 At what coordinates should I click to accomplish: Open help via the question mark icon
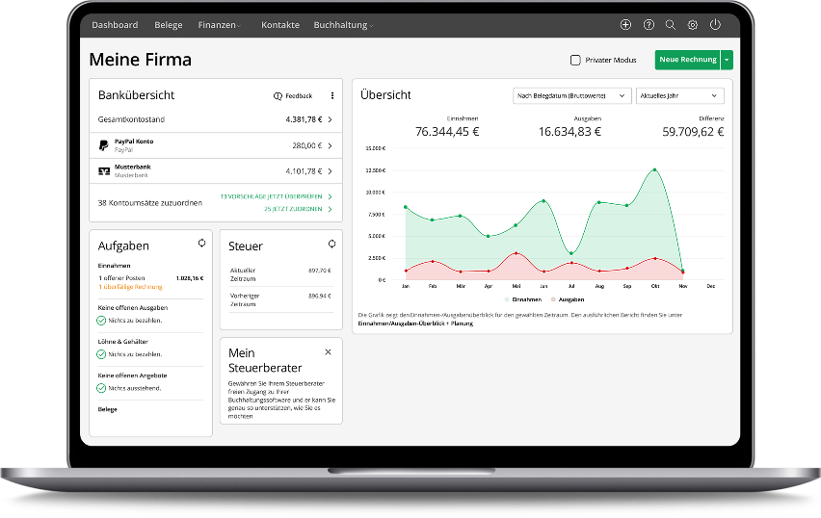(649, 25)
